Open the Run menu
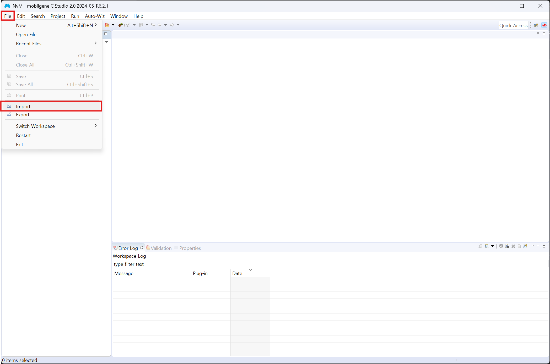This screenshot has height=364, width=550. click(x=75, y=16)
